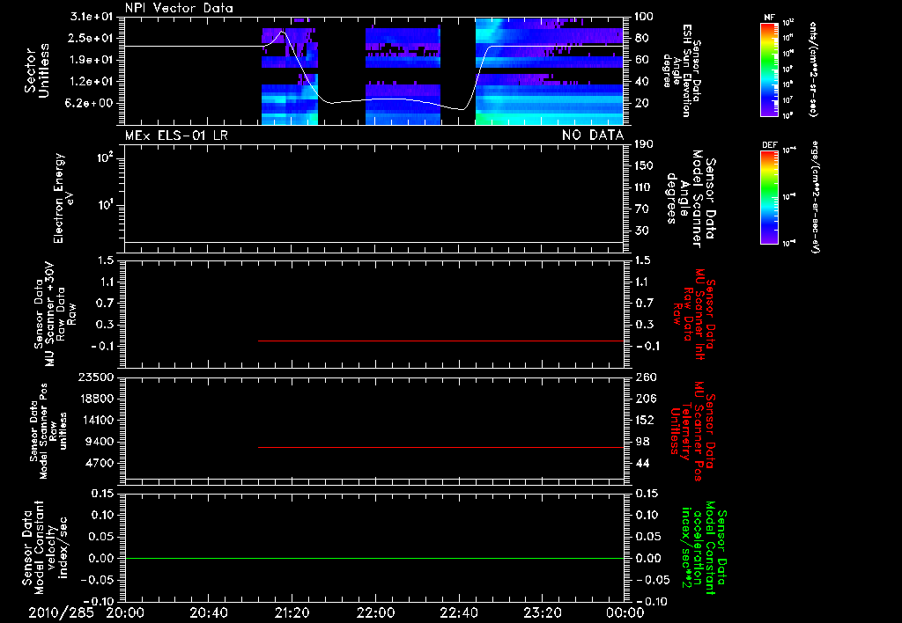The height and width of the screenshot is (623, 902).
Task: Click the 20:40 time tick label
Action: pos(208,612)
